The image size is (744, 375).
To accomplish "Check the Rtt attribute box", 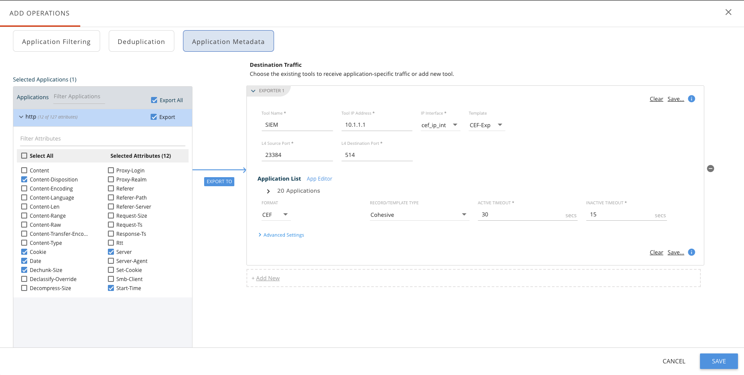I will [111, 243].
